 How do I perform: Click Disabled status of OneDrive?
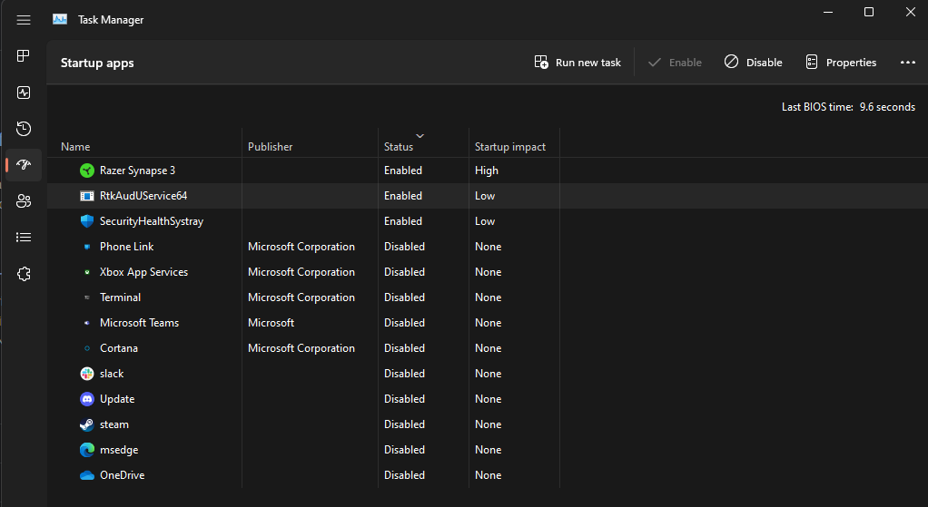click(x=404, y=475)
